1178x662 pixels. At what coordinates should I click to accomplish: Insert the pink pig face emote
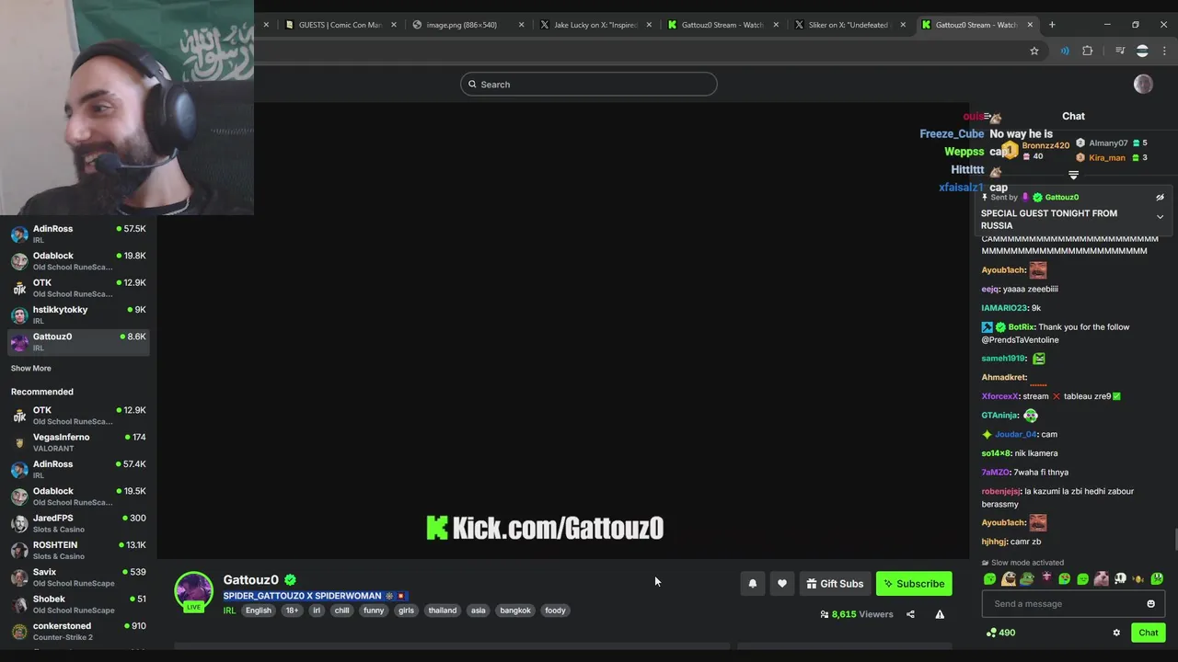(x=1102, y=579)
